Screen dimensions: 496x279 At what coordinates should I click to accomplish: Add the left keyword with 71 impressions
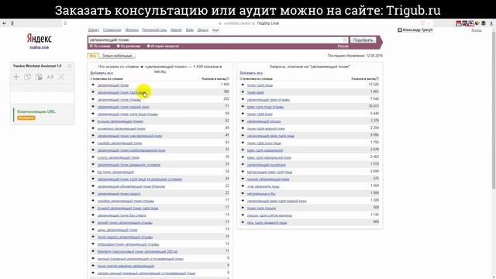93,107
